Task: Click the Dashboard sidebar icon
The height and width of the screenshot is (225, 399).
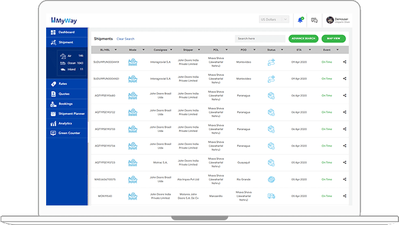Action: 53,33
